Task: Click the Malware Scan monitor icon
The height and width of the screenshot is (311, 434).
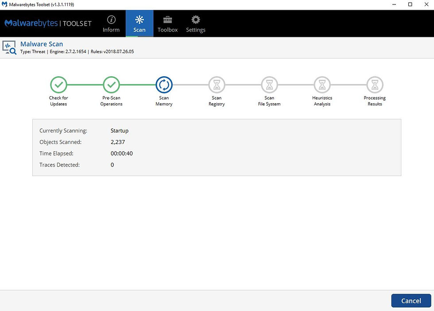Action: pos(9,47)
